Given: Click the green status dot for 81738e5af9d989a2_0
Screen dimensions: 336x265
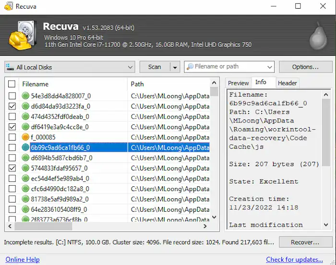Looking at the screenshot, I should click(x=25, y=199).
